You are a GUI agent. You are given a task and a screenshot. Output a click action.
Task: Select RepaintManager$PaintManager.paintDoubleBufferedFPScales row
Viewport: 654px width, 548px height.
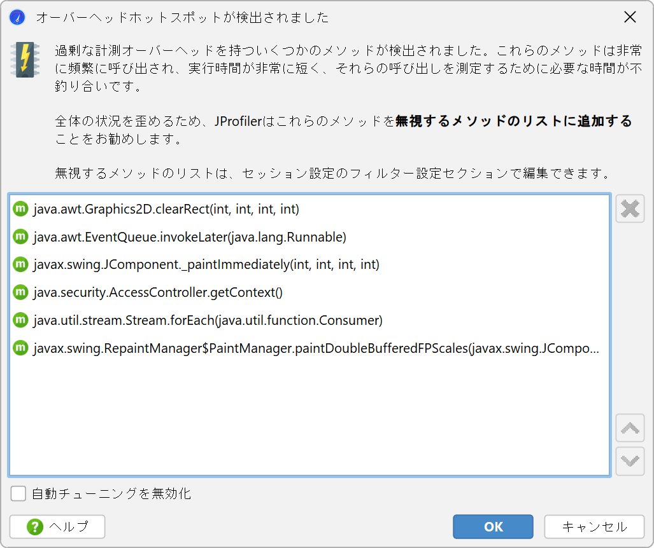309,348
